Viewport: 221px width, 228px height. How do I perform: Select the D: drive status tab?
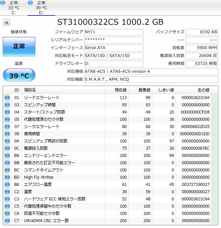41,8
